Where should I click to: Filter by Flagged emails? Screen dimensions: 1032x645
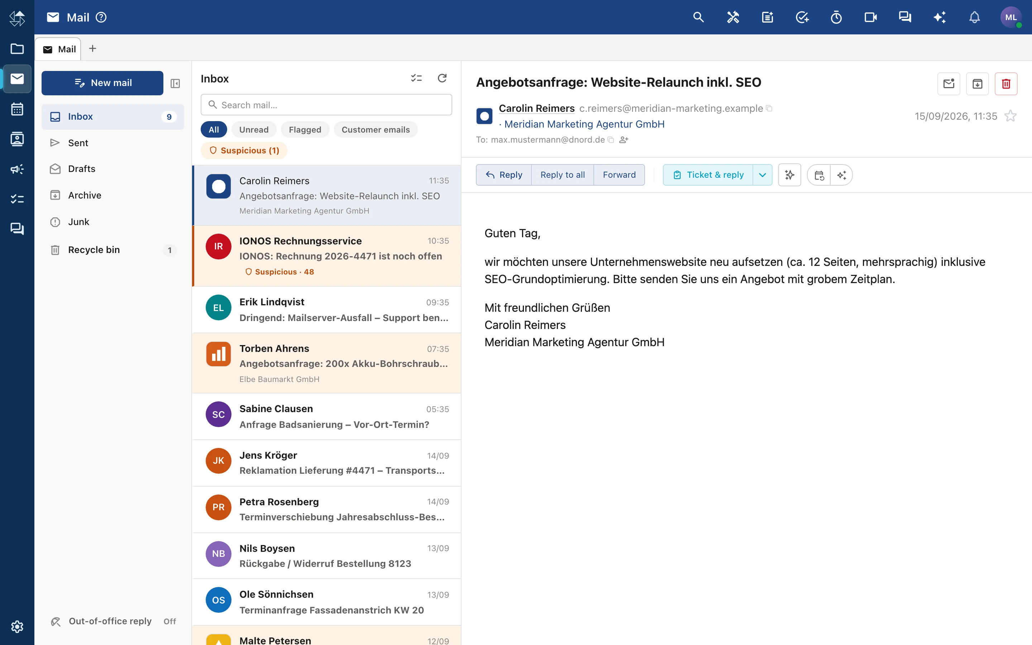tap(305, 130)
